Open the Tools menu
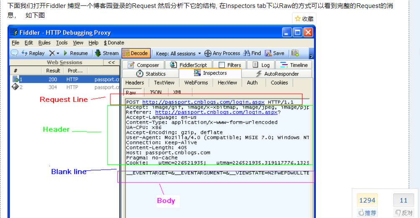This screenshot has height=218, width=420. [61, 43]
